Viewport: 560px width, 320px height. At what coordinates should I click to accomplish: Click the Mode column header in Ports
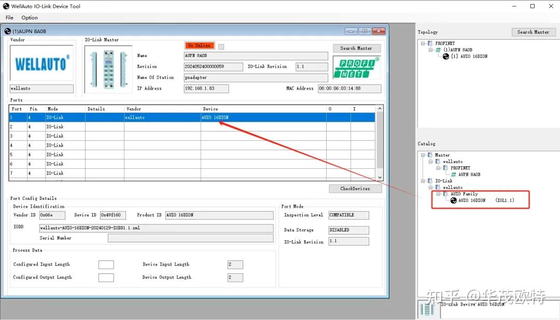(65, 109)
